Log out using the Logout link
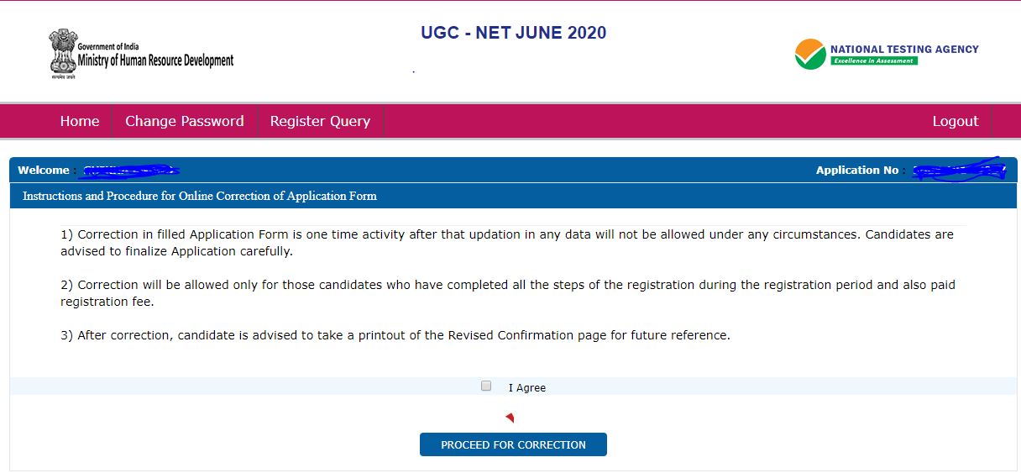The height and width of the screenshot is (473, 1021). tap(956, 121)
